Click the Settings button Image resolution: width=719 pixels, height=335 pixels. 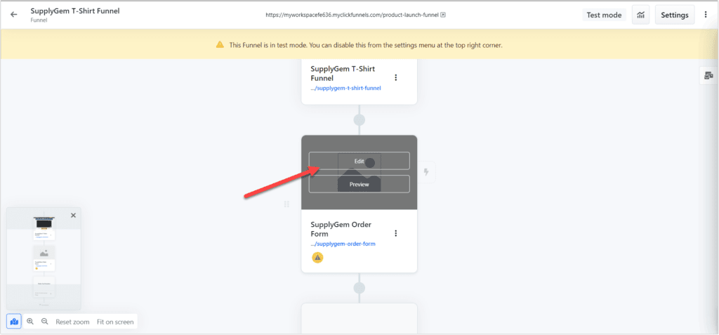click(675, 15)
